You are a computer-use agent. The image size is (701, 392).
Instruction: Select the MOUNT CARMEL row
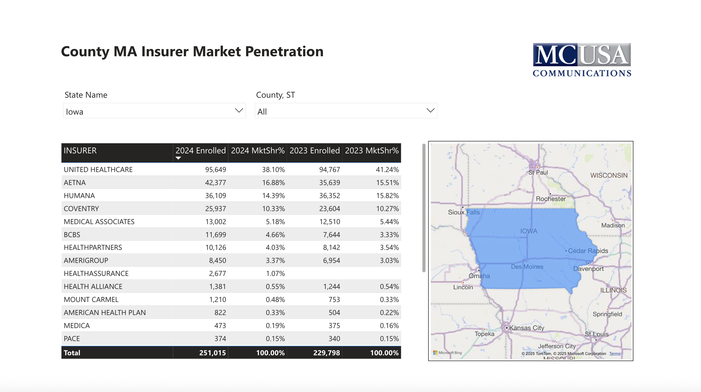click(231, 299)
